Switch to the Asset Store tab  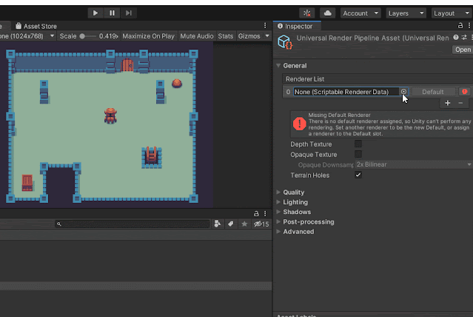36,26
